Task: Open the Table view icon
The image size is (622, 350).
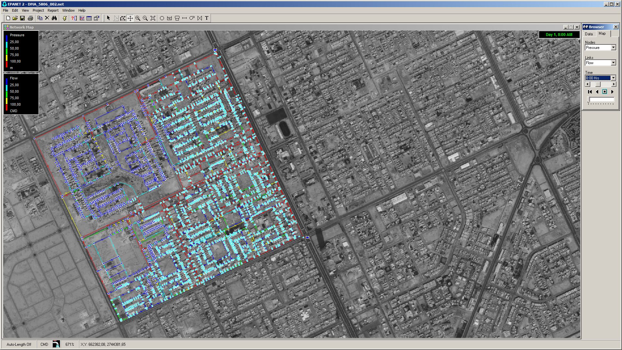Action: coord(89,18)
